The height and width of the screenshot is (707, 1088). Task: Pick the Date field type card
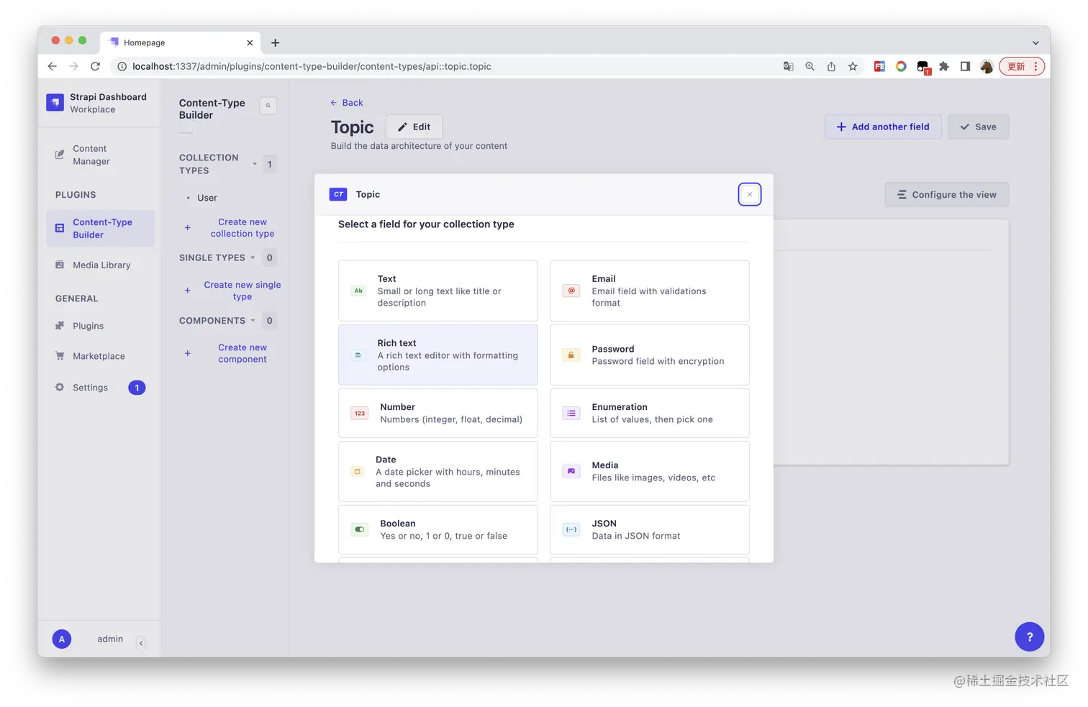[438, 471]
